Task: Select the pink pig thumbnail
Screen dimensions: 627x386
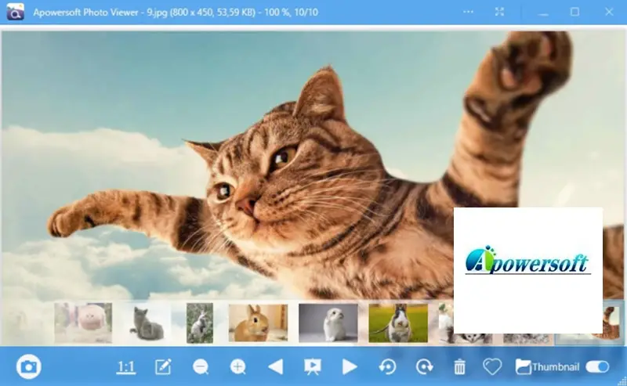Action: pyautogui.click(x=83, y=323)
